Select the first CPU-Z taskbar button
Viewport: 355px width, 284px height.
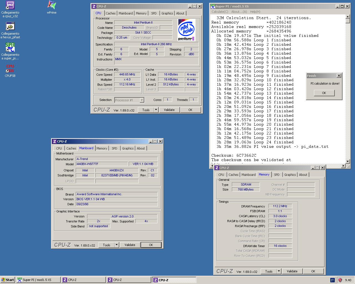[x=83, y=280]
